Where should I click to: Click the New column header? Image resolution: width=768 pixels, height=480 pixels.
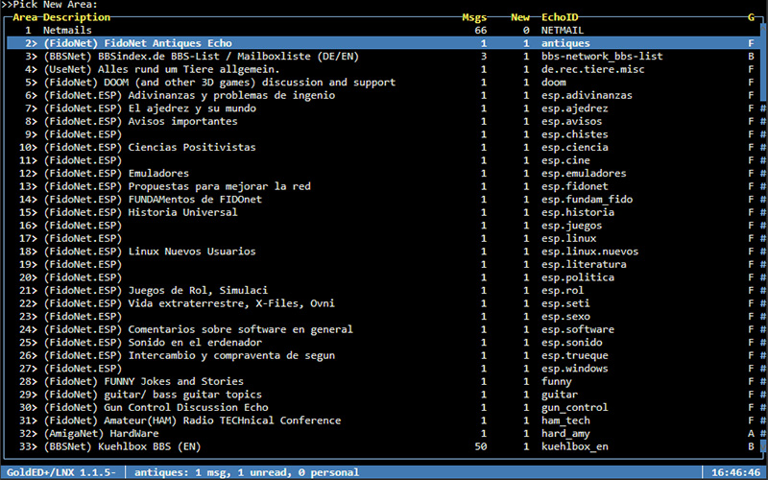click(520, 17)
